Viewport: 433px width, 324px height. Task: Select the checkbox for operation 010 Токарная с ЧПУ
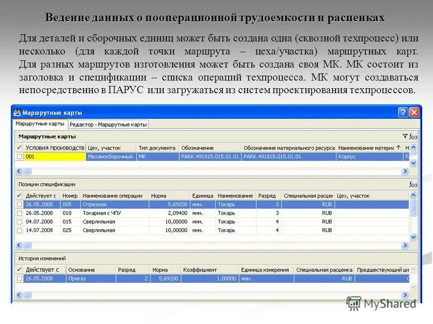point(20,213)
